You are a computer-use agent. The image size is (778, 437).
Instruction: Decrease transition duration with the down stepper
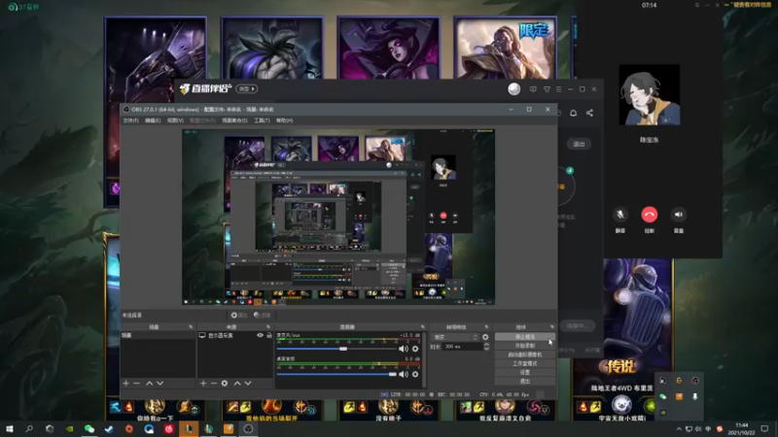click(x=486, y=349)
